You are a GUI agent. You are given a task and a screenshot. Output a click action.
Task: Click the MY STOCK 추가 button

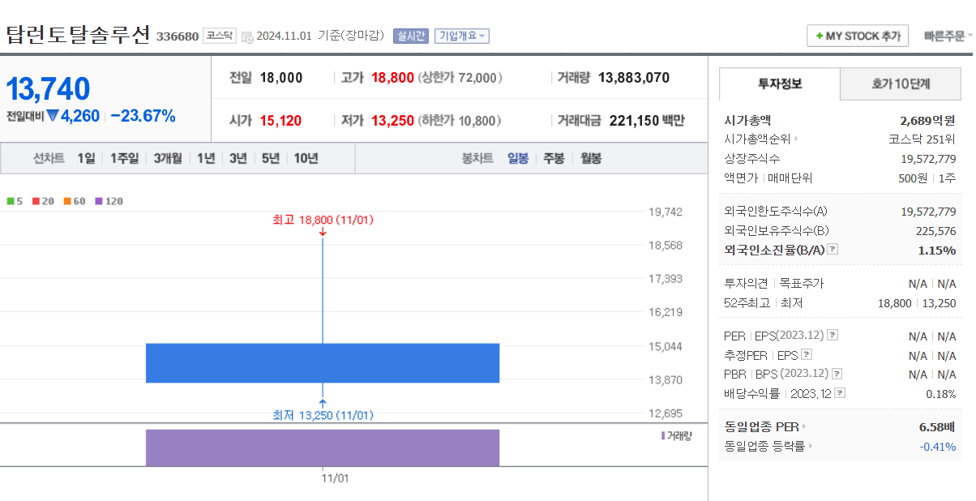coord(858,36)
